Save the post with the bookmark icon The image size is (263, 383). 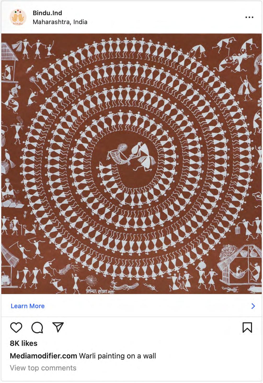(247, 327)
